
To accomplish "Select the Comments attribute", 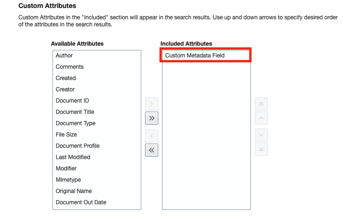I will 97,67.
